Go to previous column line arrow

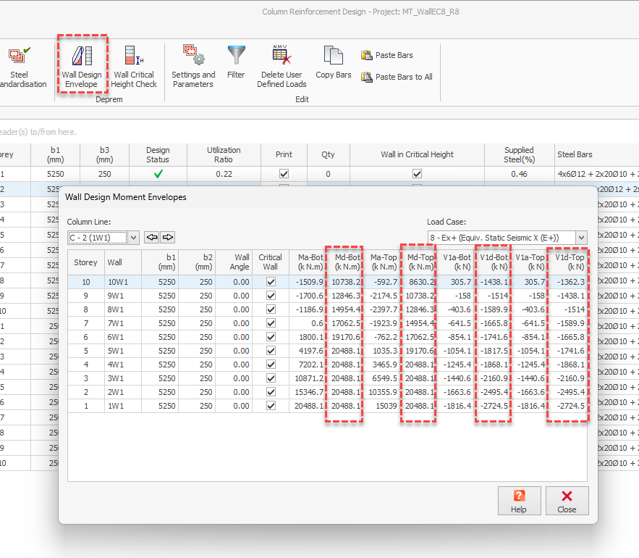(x=152, y=237)
